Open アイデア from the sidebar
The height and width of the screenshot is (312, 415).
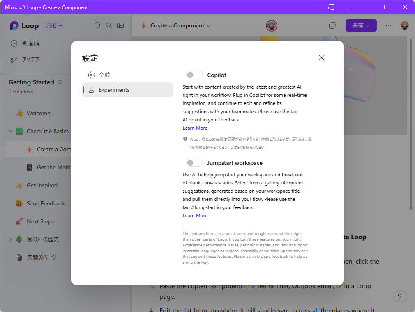click(x=39, y=59)
